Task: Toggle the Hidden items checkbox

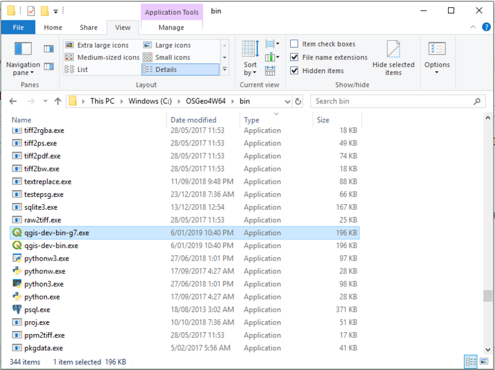Action: [295, 71]
